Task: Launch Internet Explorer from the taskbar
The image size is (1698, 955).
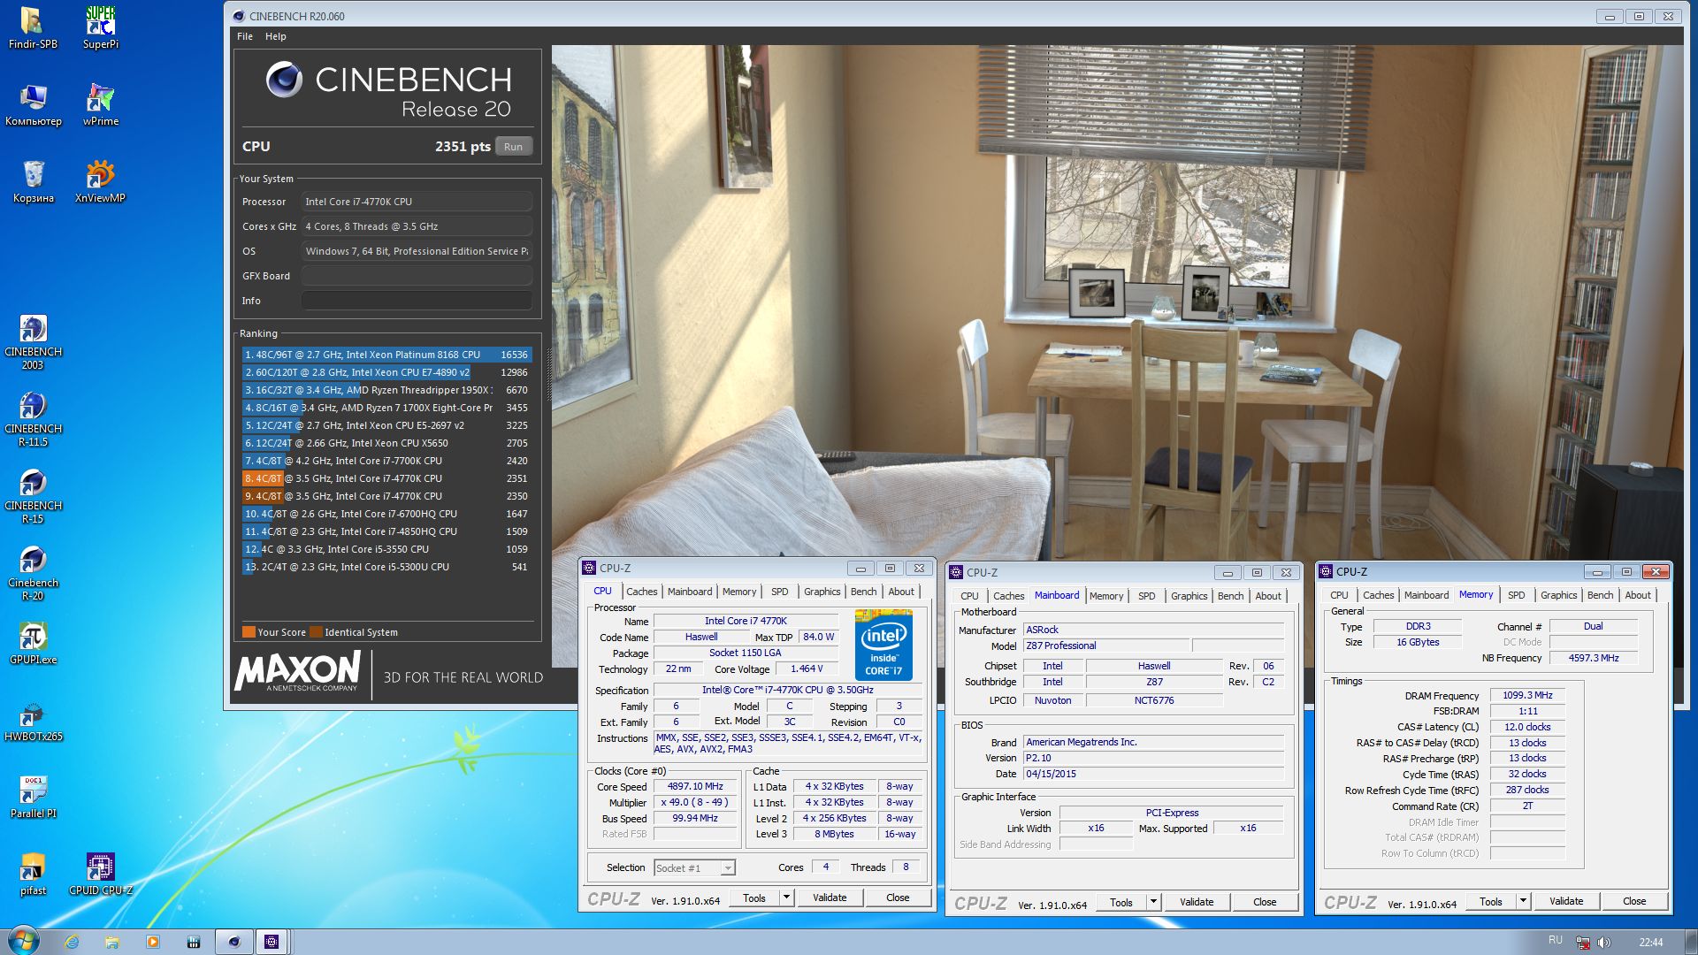Action: coord(72,942)
